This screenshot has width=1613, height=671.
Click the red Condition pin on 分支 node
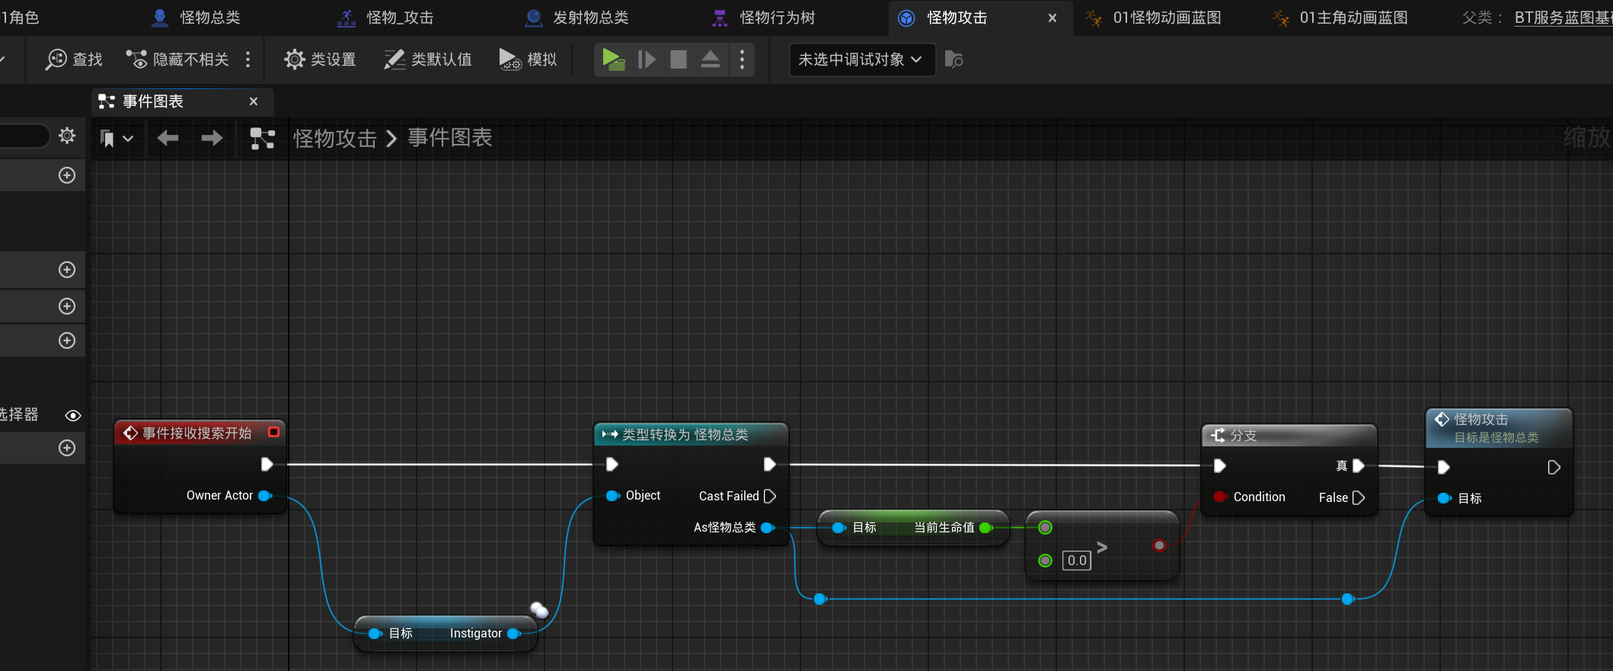1220,497
